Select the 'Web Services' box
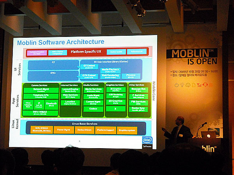The image size is (234, 175). (70, 96)
